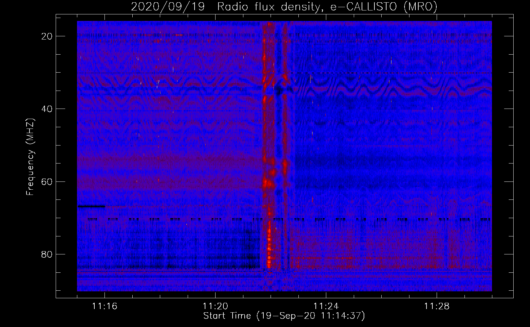Click the plot title '2020/09/19 Radio flux density'
The width and height of the screenshot is (530, 327).
[284, 7]
